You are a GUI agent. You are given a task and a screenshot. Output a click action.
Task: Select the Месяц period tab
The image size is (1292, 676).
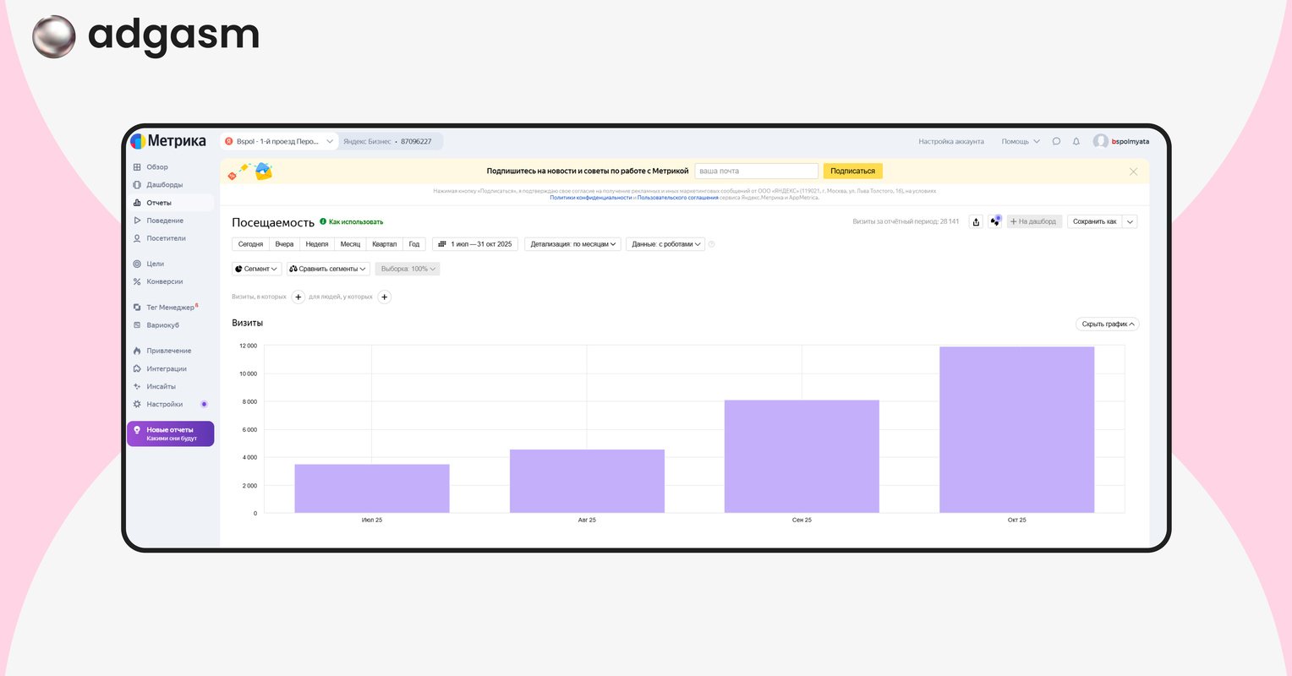click(350, 244)
